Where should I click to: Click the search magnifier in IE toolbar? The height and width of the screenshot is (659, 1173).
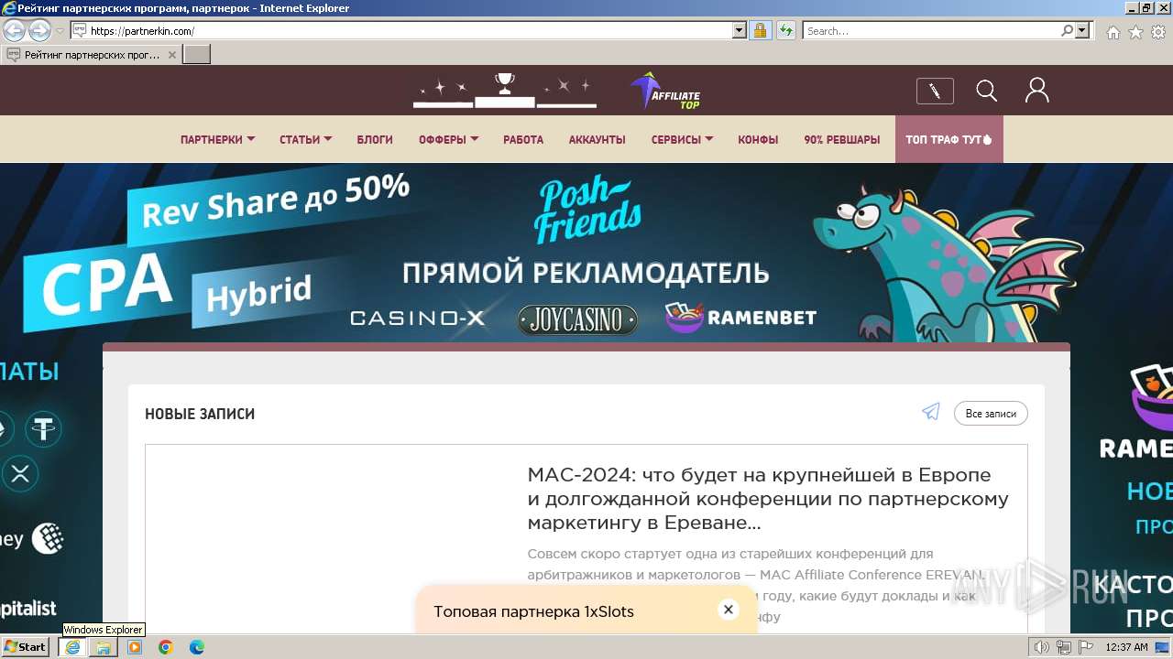point(1067,30)
